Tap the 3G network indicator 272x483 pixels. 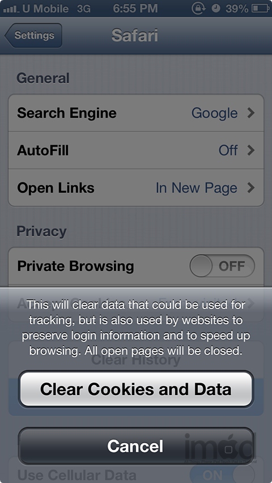point(84,9)
